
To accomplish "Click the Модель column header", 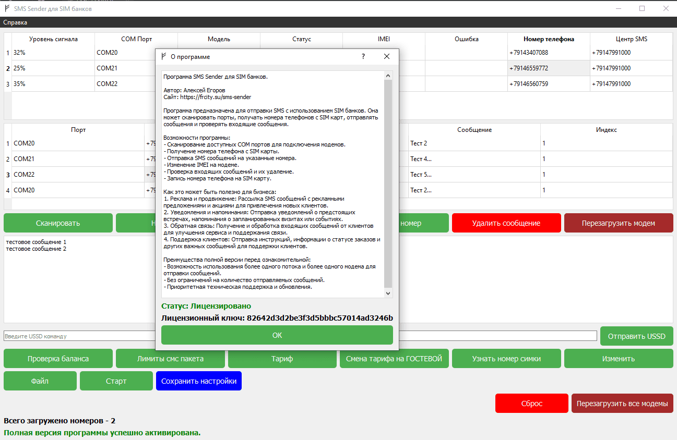I will pyautogui.click(x=219, y=39).
